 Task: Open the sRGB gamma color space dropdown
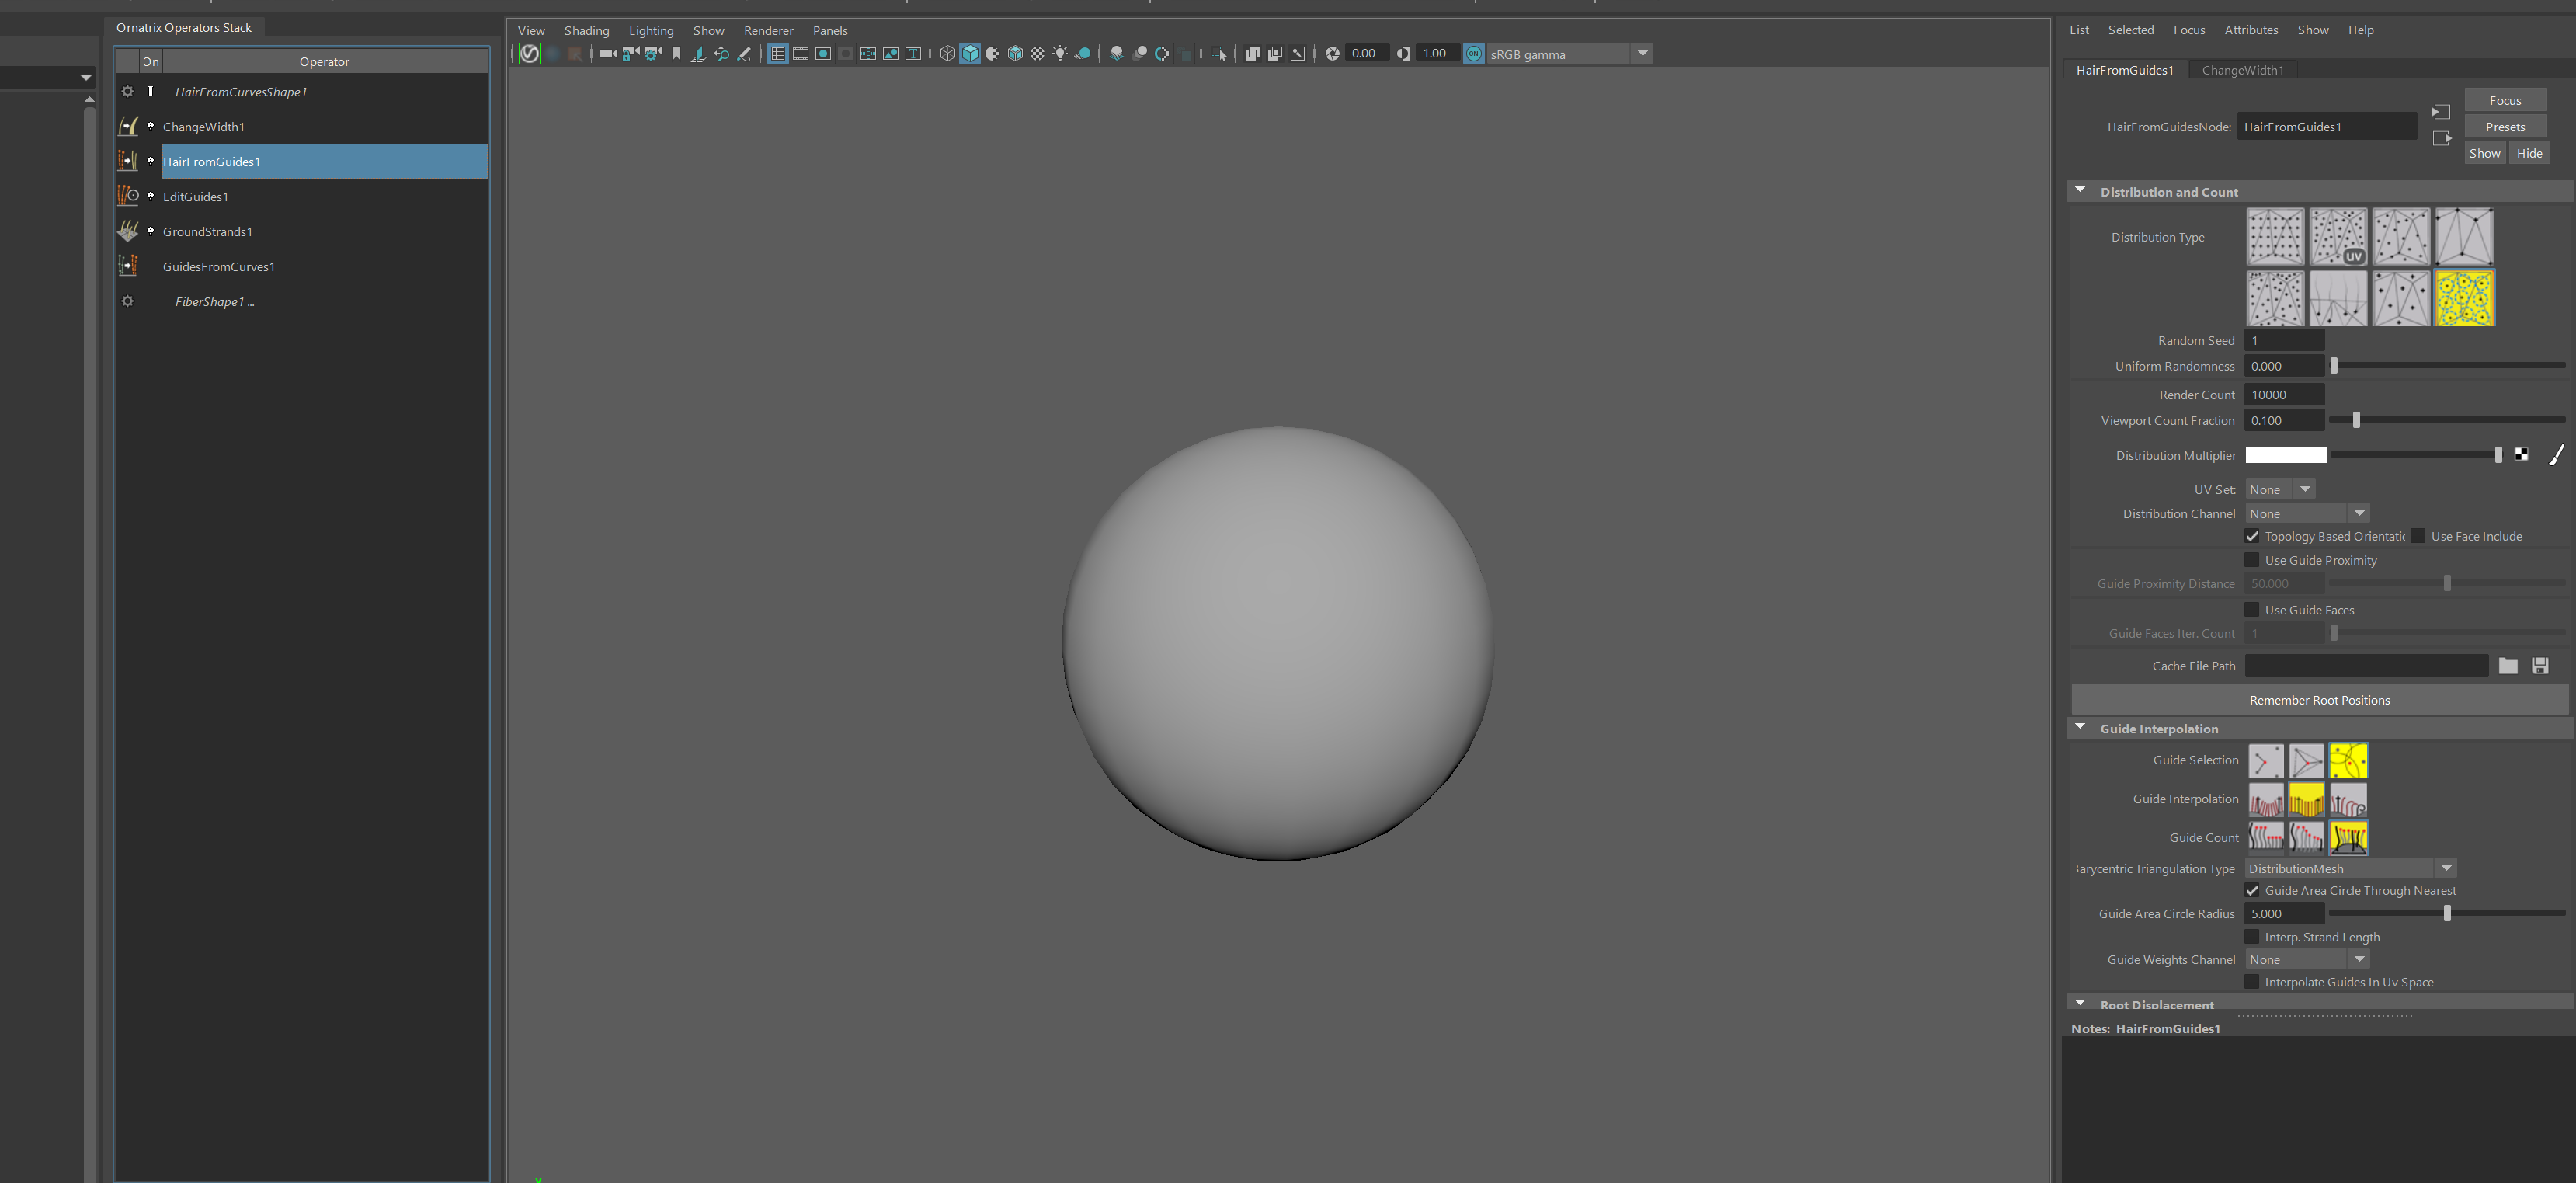click(1642, 54)
